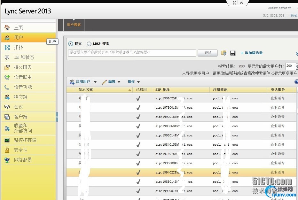Select the row with sip:1991025

(181, 98)
